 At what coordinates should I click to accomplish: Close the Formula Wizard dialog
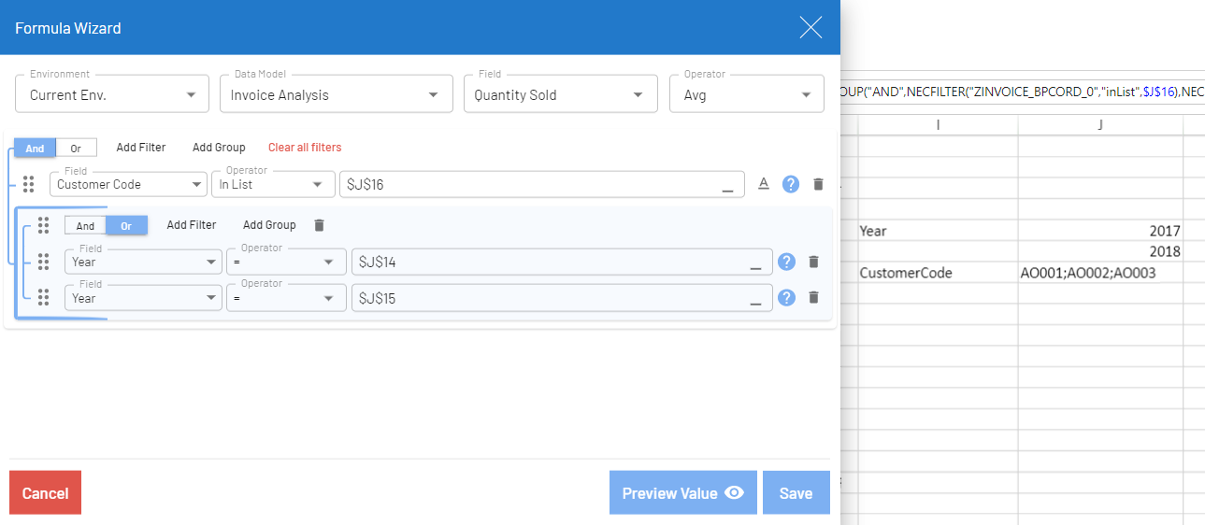[811, 28]
